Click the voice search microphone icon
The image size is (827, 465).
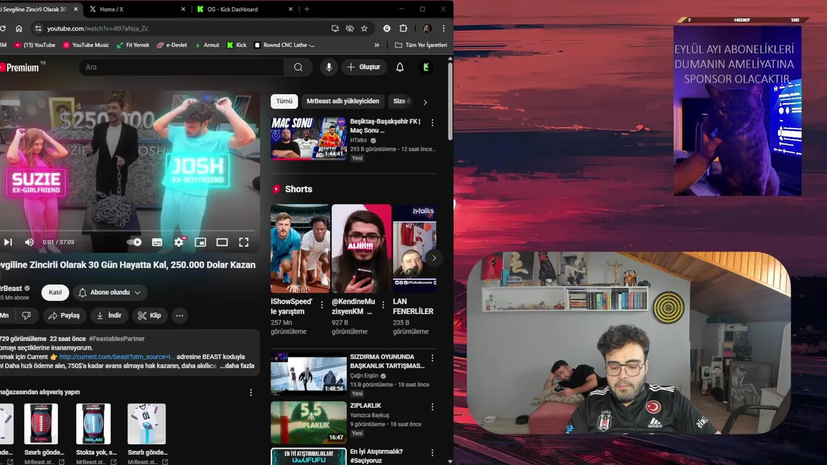coord(329,67)
